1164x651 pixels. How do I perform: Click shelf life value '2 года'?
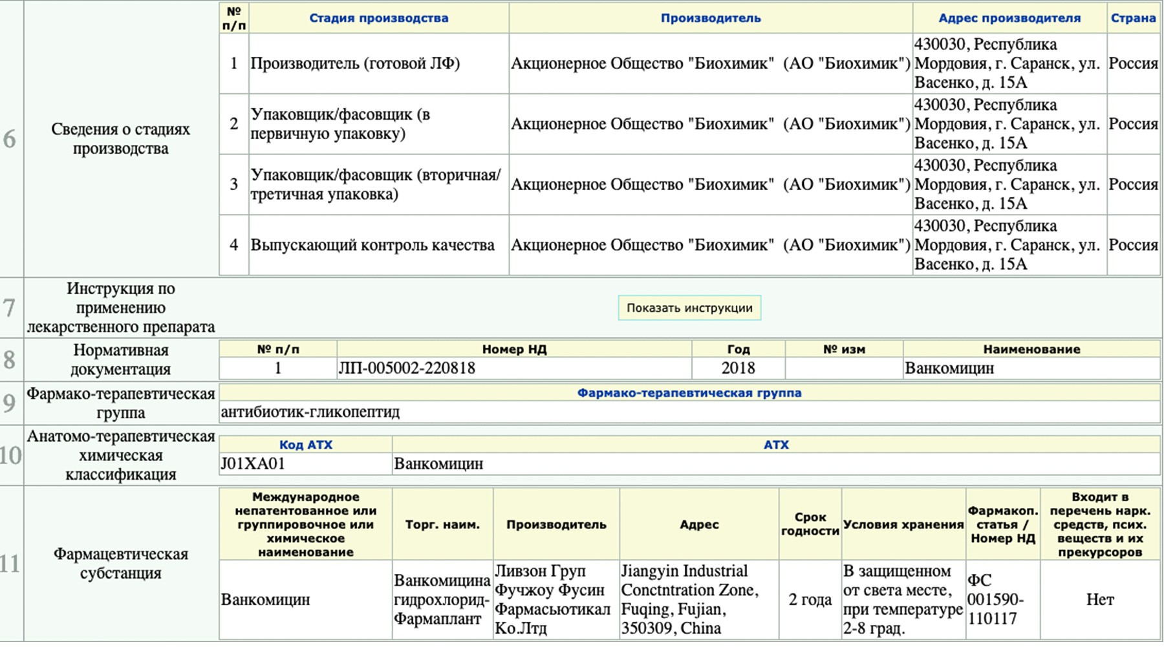pyautogui.click(x=810, y=600)
